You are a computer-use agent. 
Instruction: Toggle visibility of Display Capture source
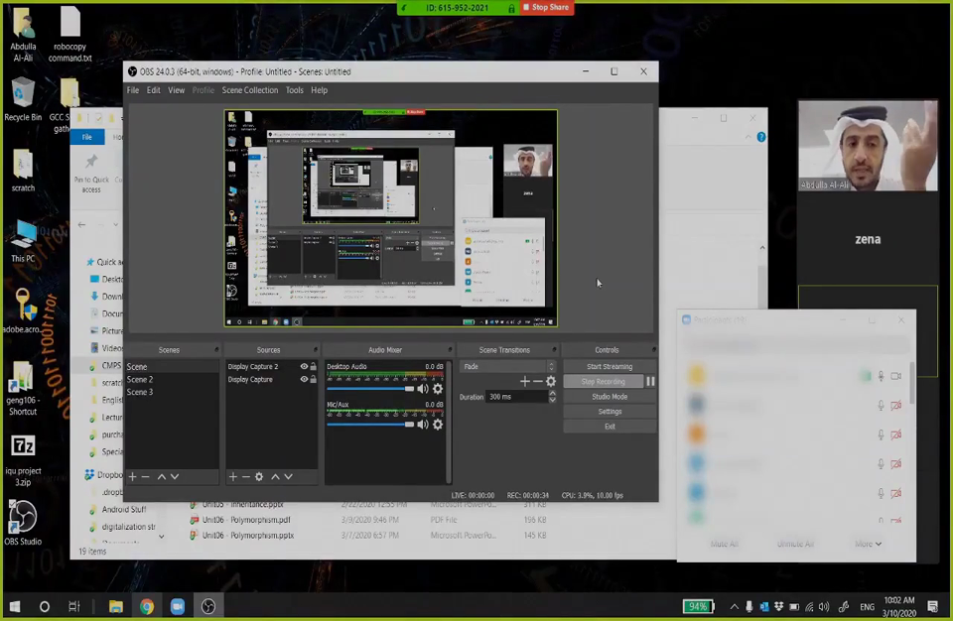pyautogui.click(x=304, y=380)
